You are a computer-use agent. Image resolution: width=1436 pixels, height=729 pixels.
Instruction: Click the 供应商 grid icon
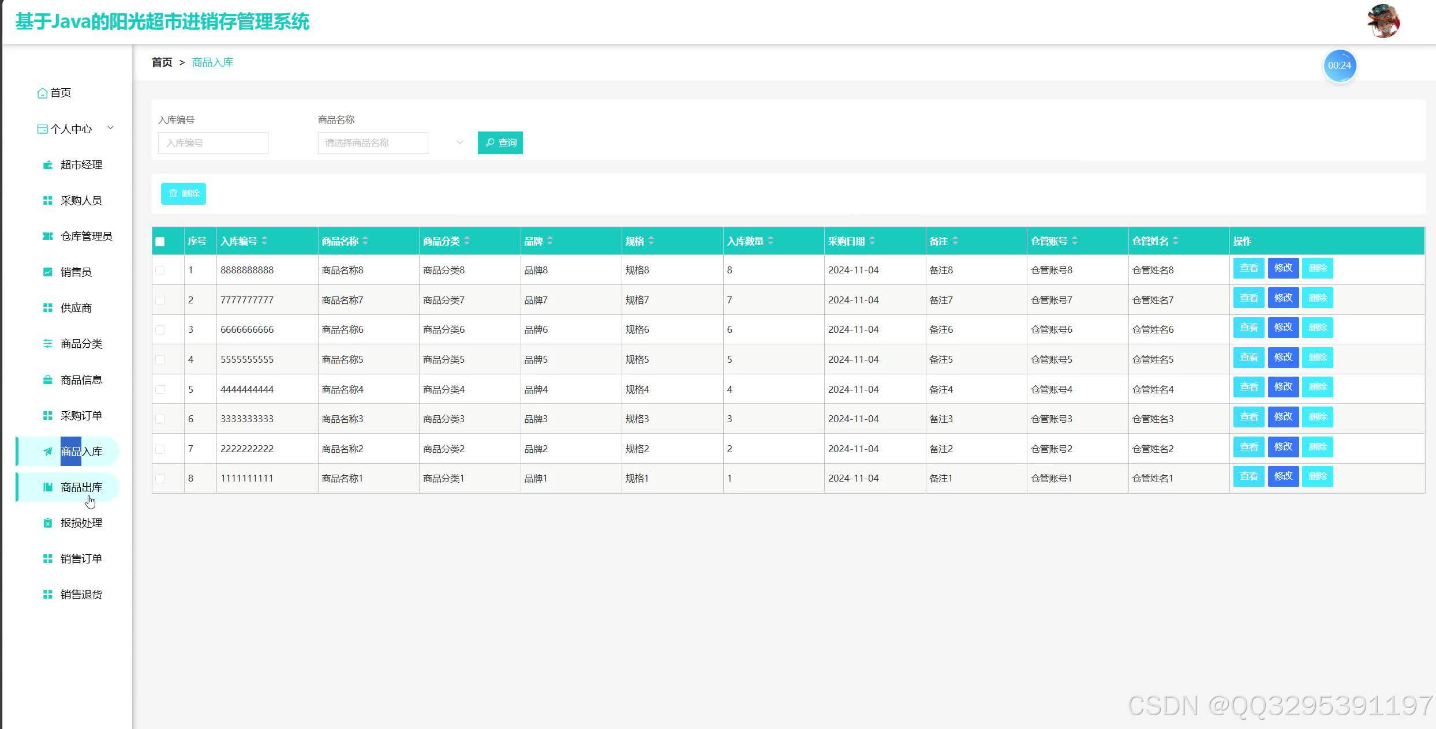48,308
